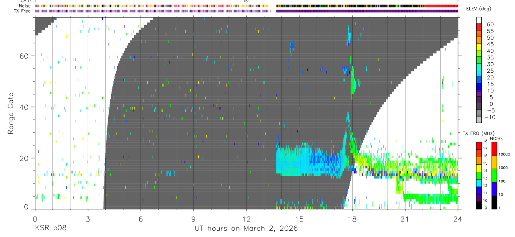The height and width of the screenshot is (237, 515).
Task: Click the 'UT hours on March 2, 2026' axis title
Action: (x=246, y=228)
